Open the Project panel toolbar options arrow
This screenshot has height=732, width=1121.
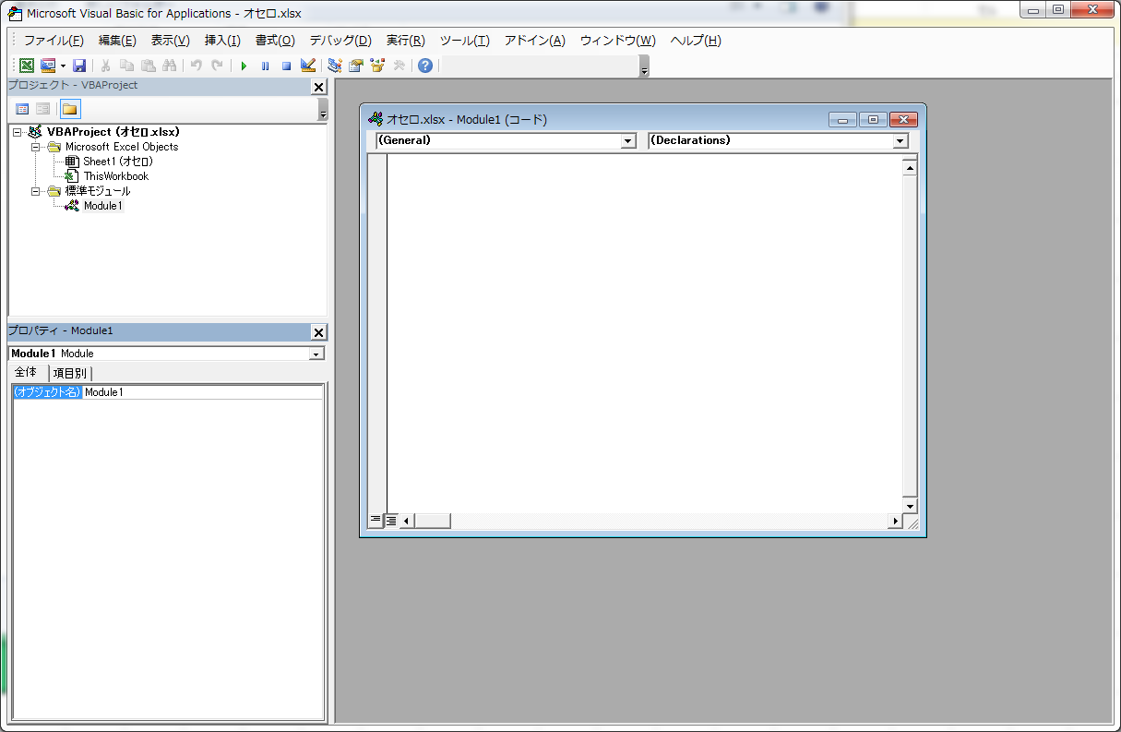(x=323, y=111)
